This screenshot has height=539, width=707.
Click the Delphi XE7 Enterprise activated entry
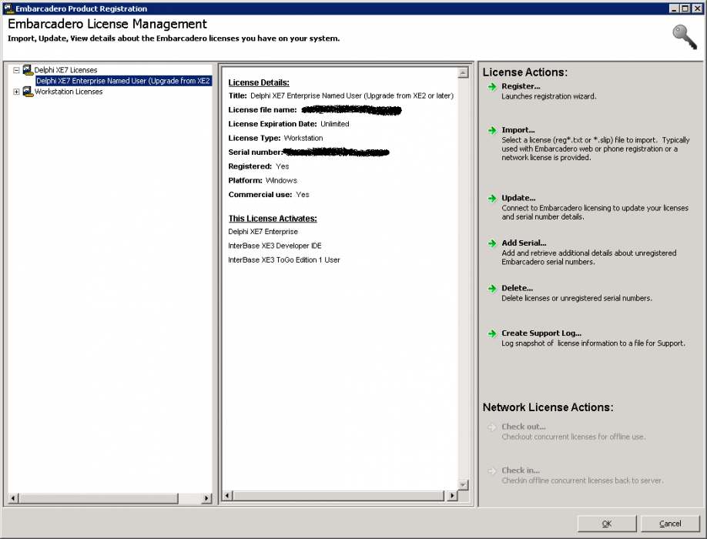(x=263, y=232)
